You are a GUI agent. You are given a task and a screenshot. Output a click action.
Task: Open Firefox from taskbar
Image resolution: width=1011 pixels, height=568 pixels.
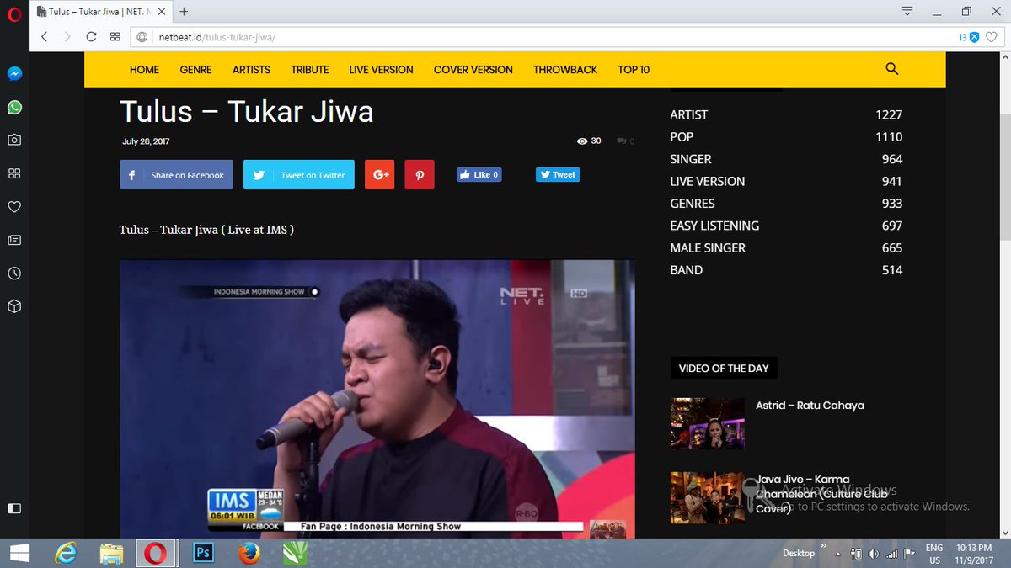249,553
